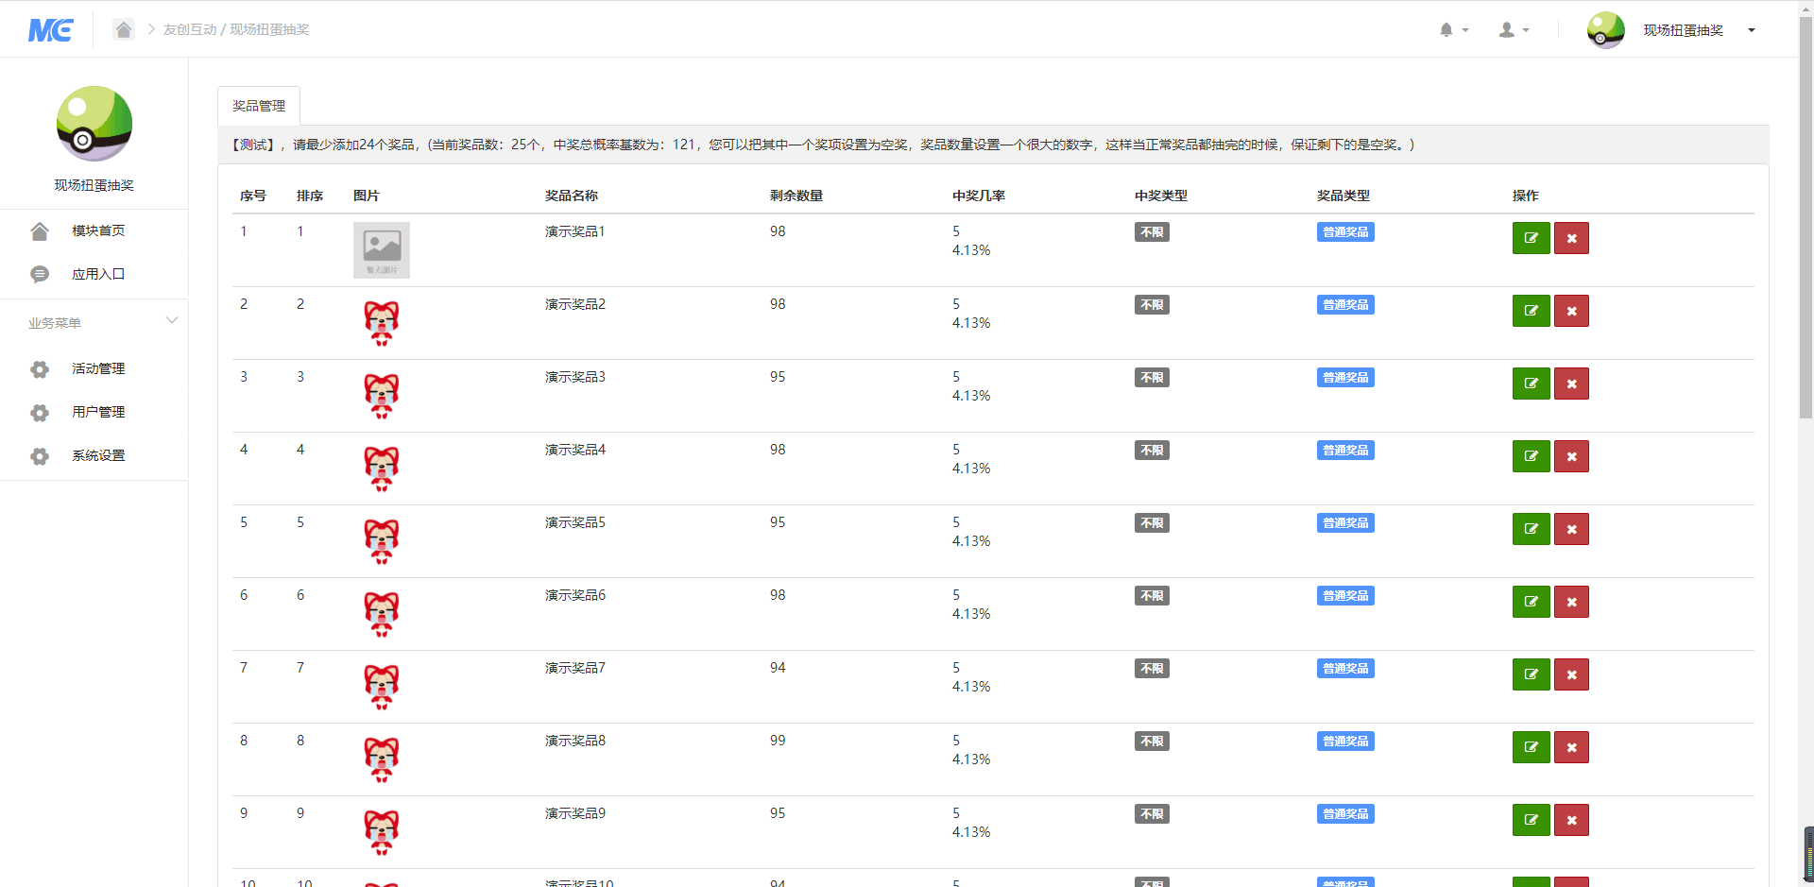Image resolution: width=1814 pixels, height=887 pixels.
Task: Click the header capsule ball avatar
Action: coord(1605,30)
